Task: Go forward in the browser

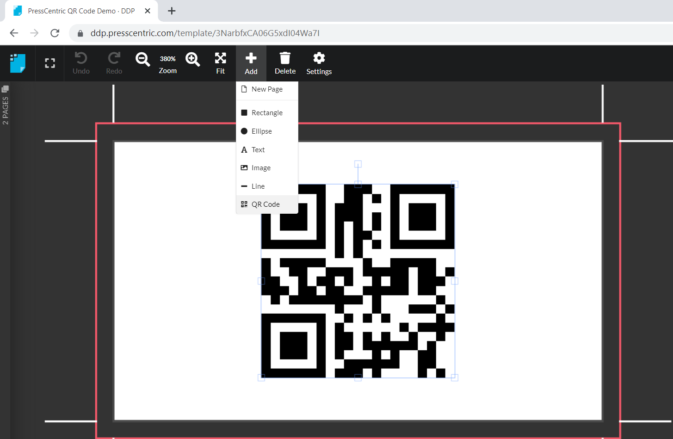Action: click(x=34, y=33)
